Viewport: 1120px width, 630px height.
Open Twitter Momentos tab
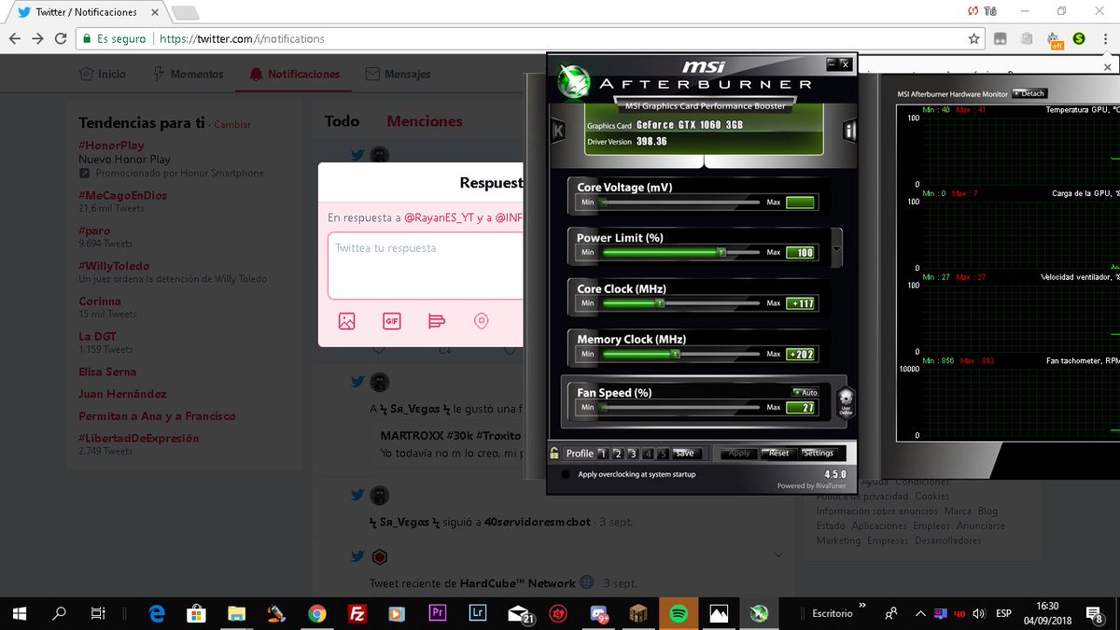pyautogui.click(x=188, y=74)
